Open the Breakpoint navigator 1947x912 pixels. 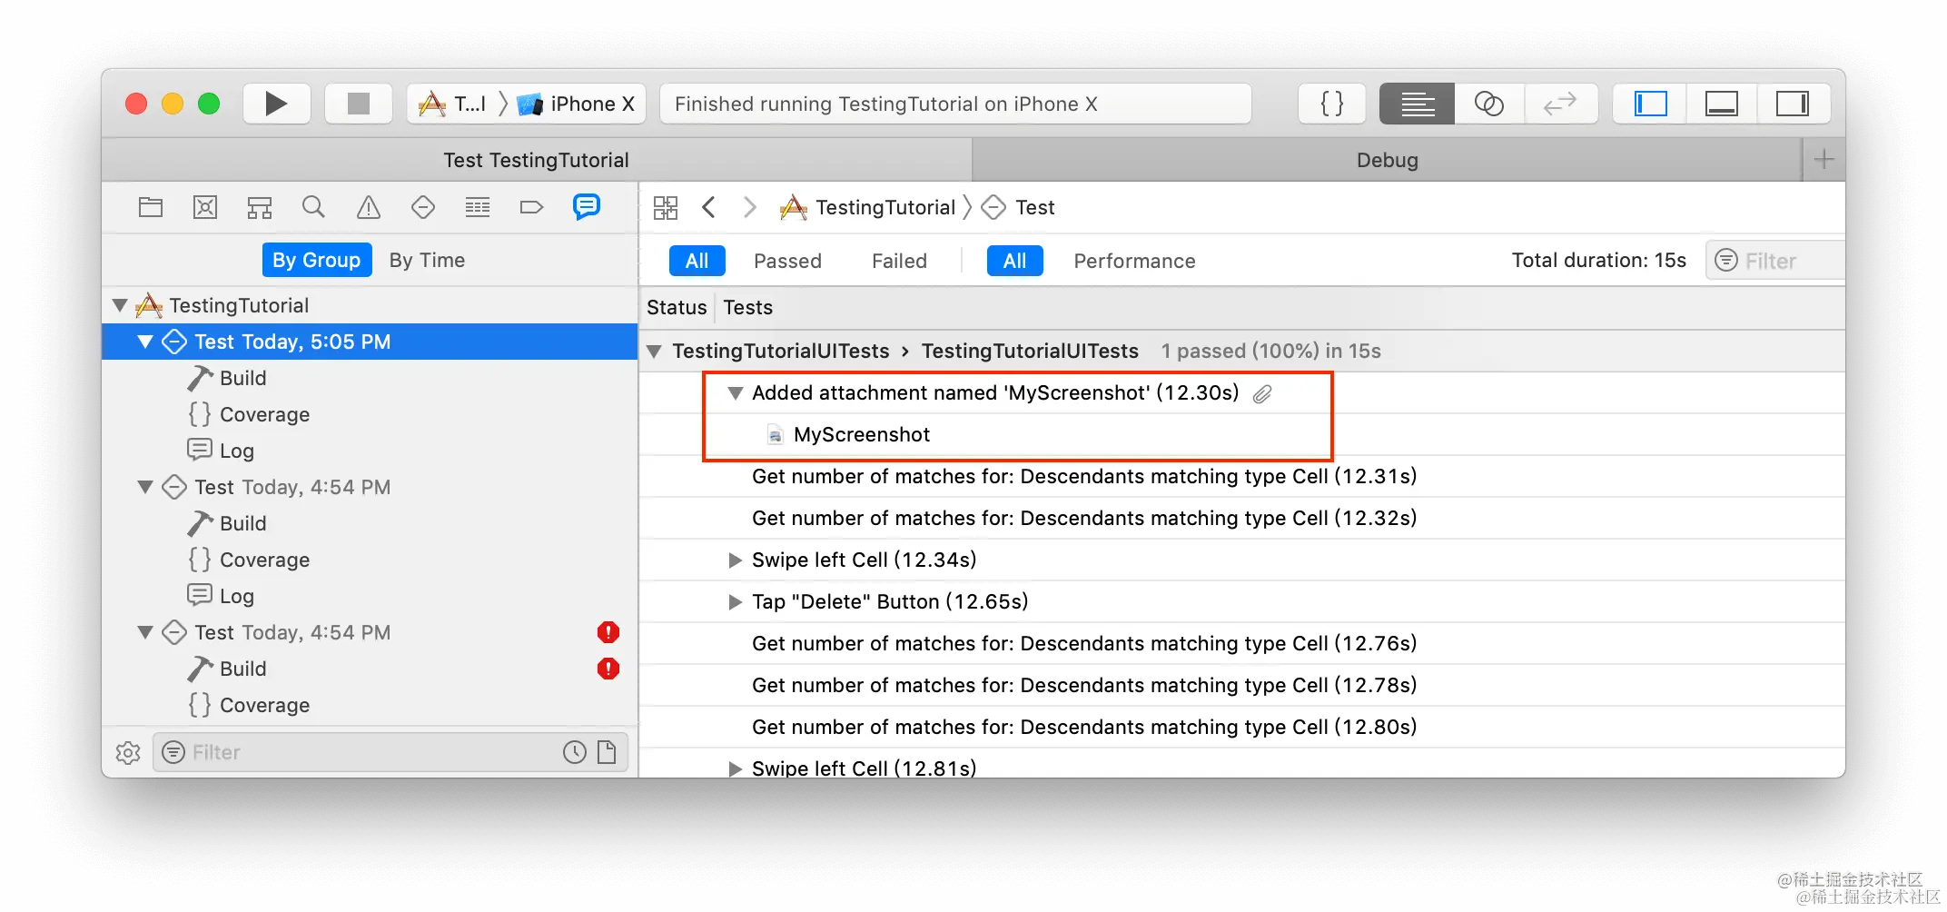pos(531,207)
